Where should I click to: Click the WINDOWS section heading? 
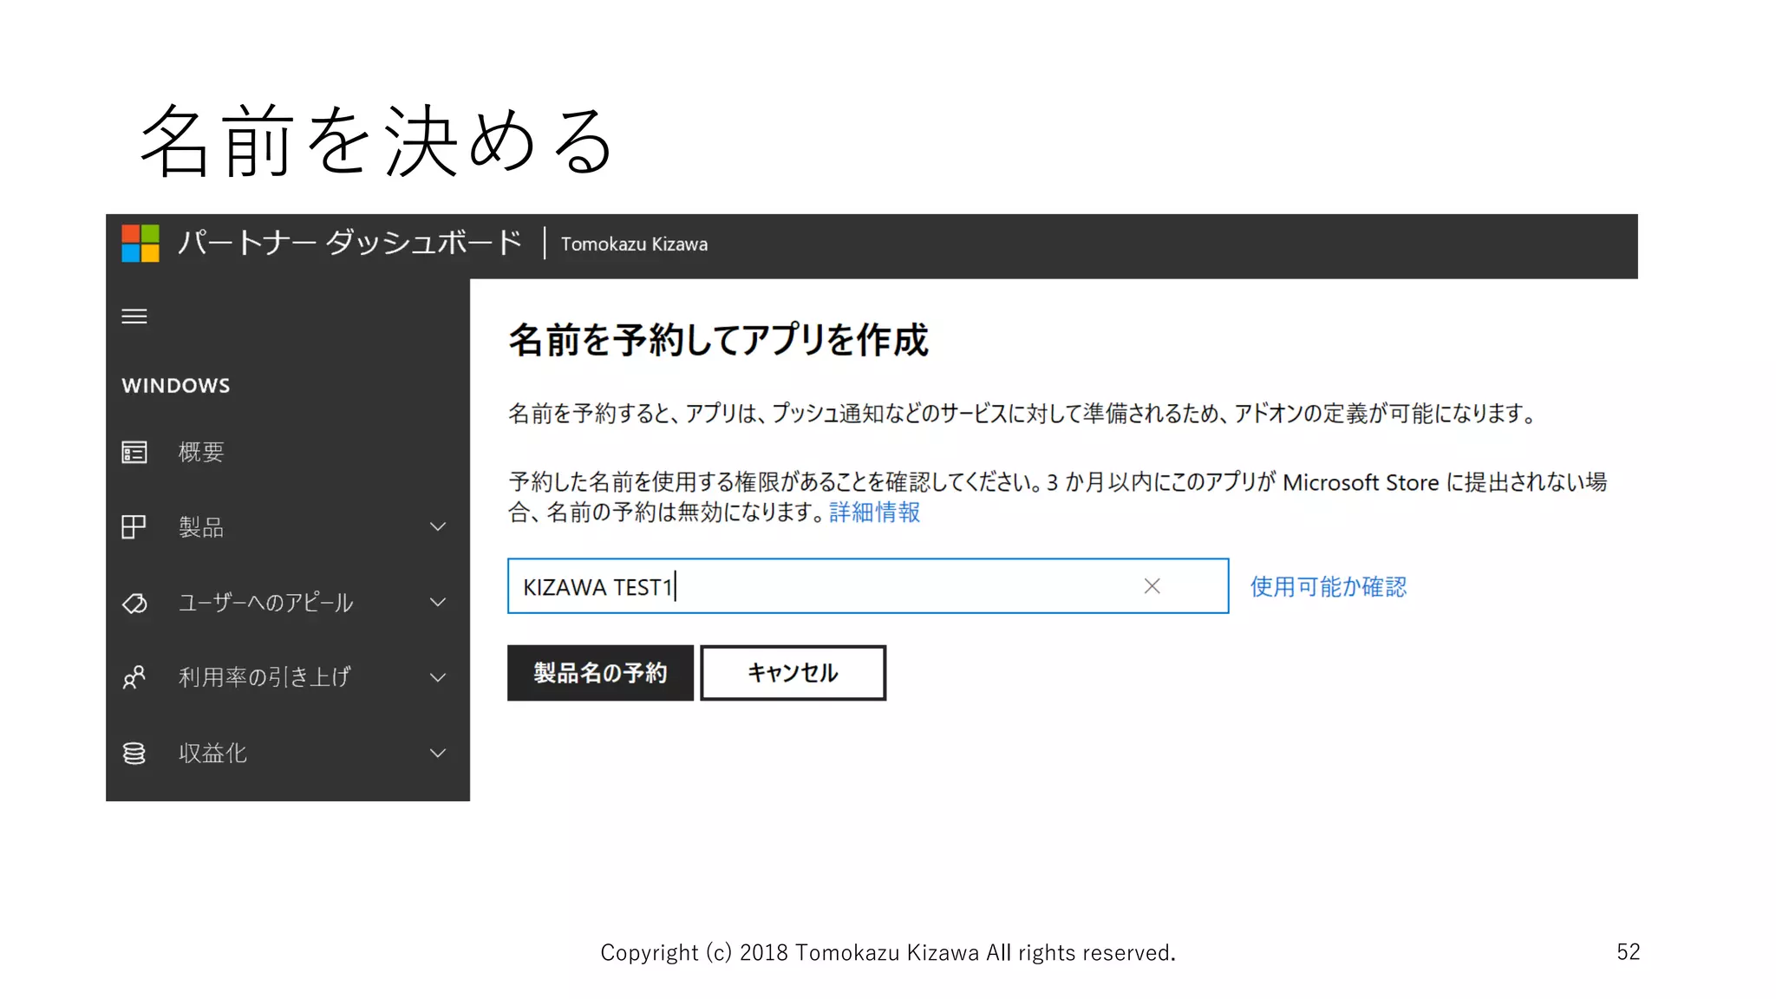click(176, 386)
